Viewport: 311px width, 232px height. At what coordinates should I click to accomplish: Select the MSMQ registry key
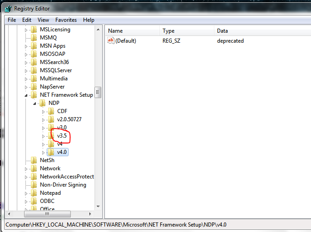[48, 38]
